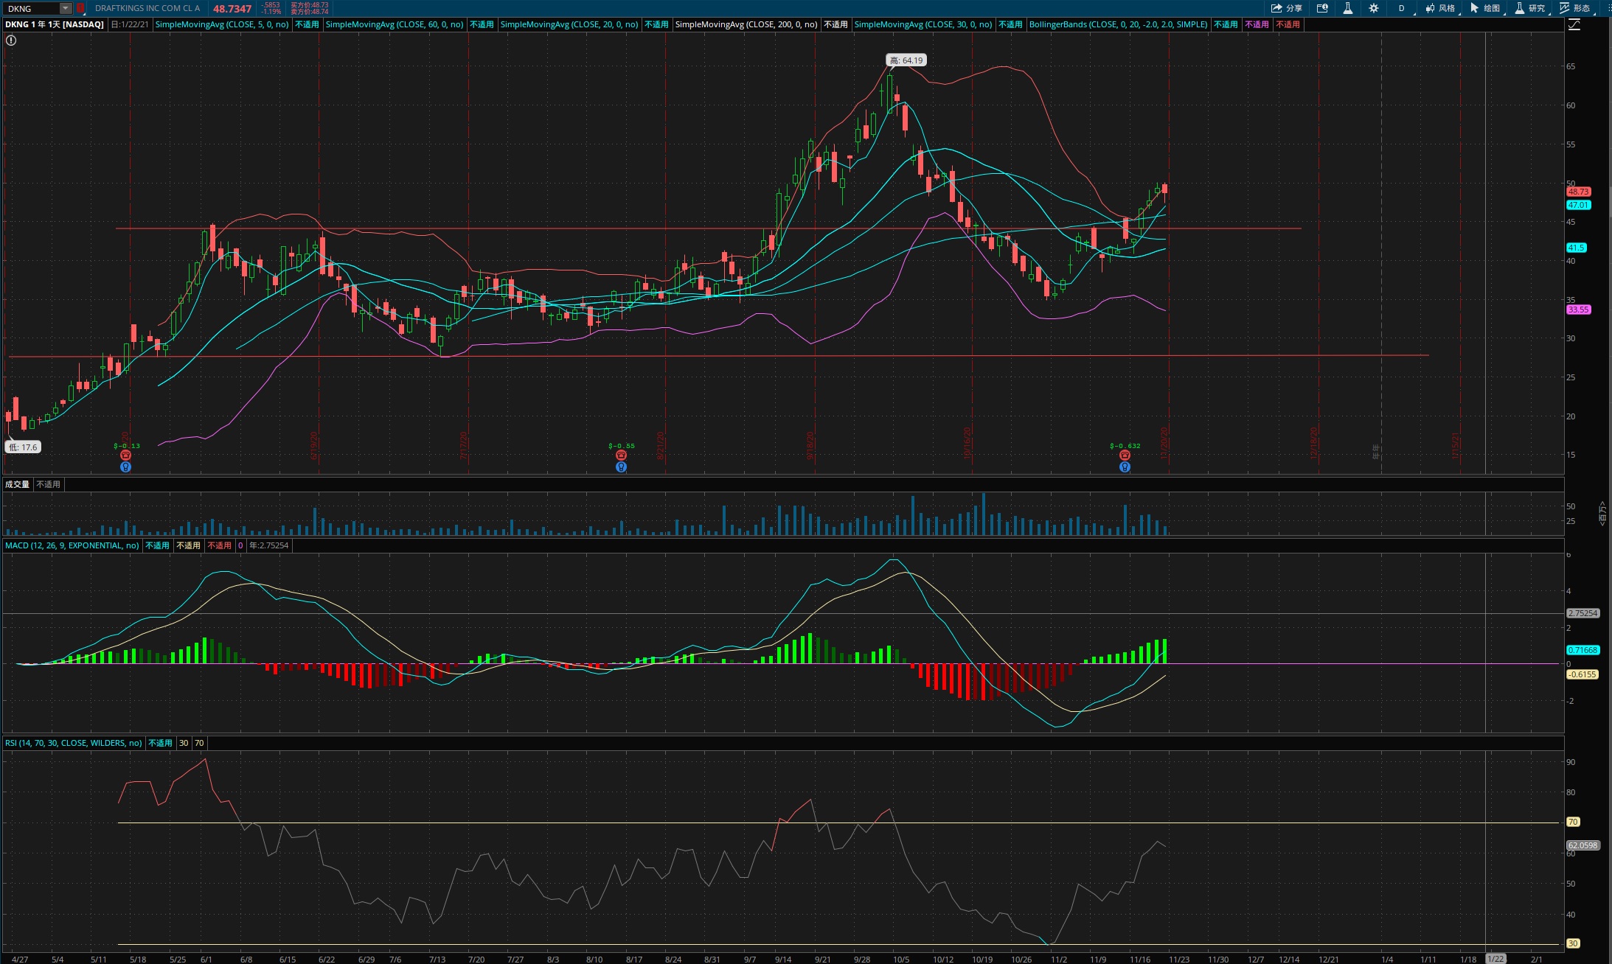The image size is (1612, 964).
Task: Click the red symbol link clipboard icon
Action: pos(81,8)
